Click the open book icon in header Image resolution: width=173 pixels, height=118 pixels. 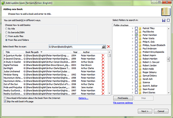[x=166, y=12]
